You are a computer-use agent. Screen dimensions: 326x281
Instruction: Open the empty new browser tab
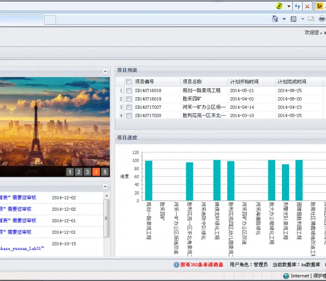coord(50,20)
